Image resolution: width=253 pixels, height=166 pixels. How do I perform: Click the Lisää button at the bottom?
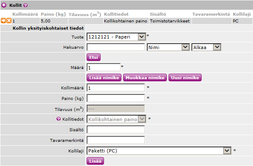[96, 161]
